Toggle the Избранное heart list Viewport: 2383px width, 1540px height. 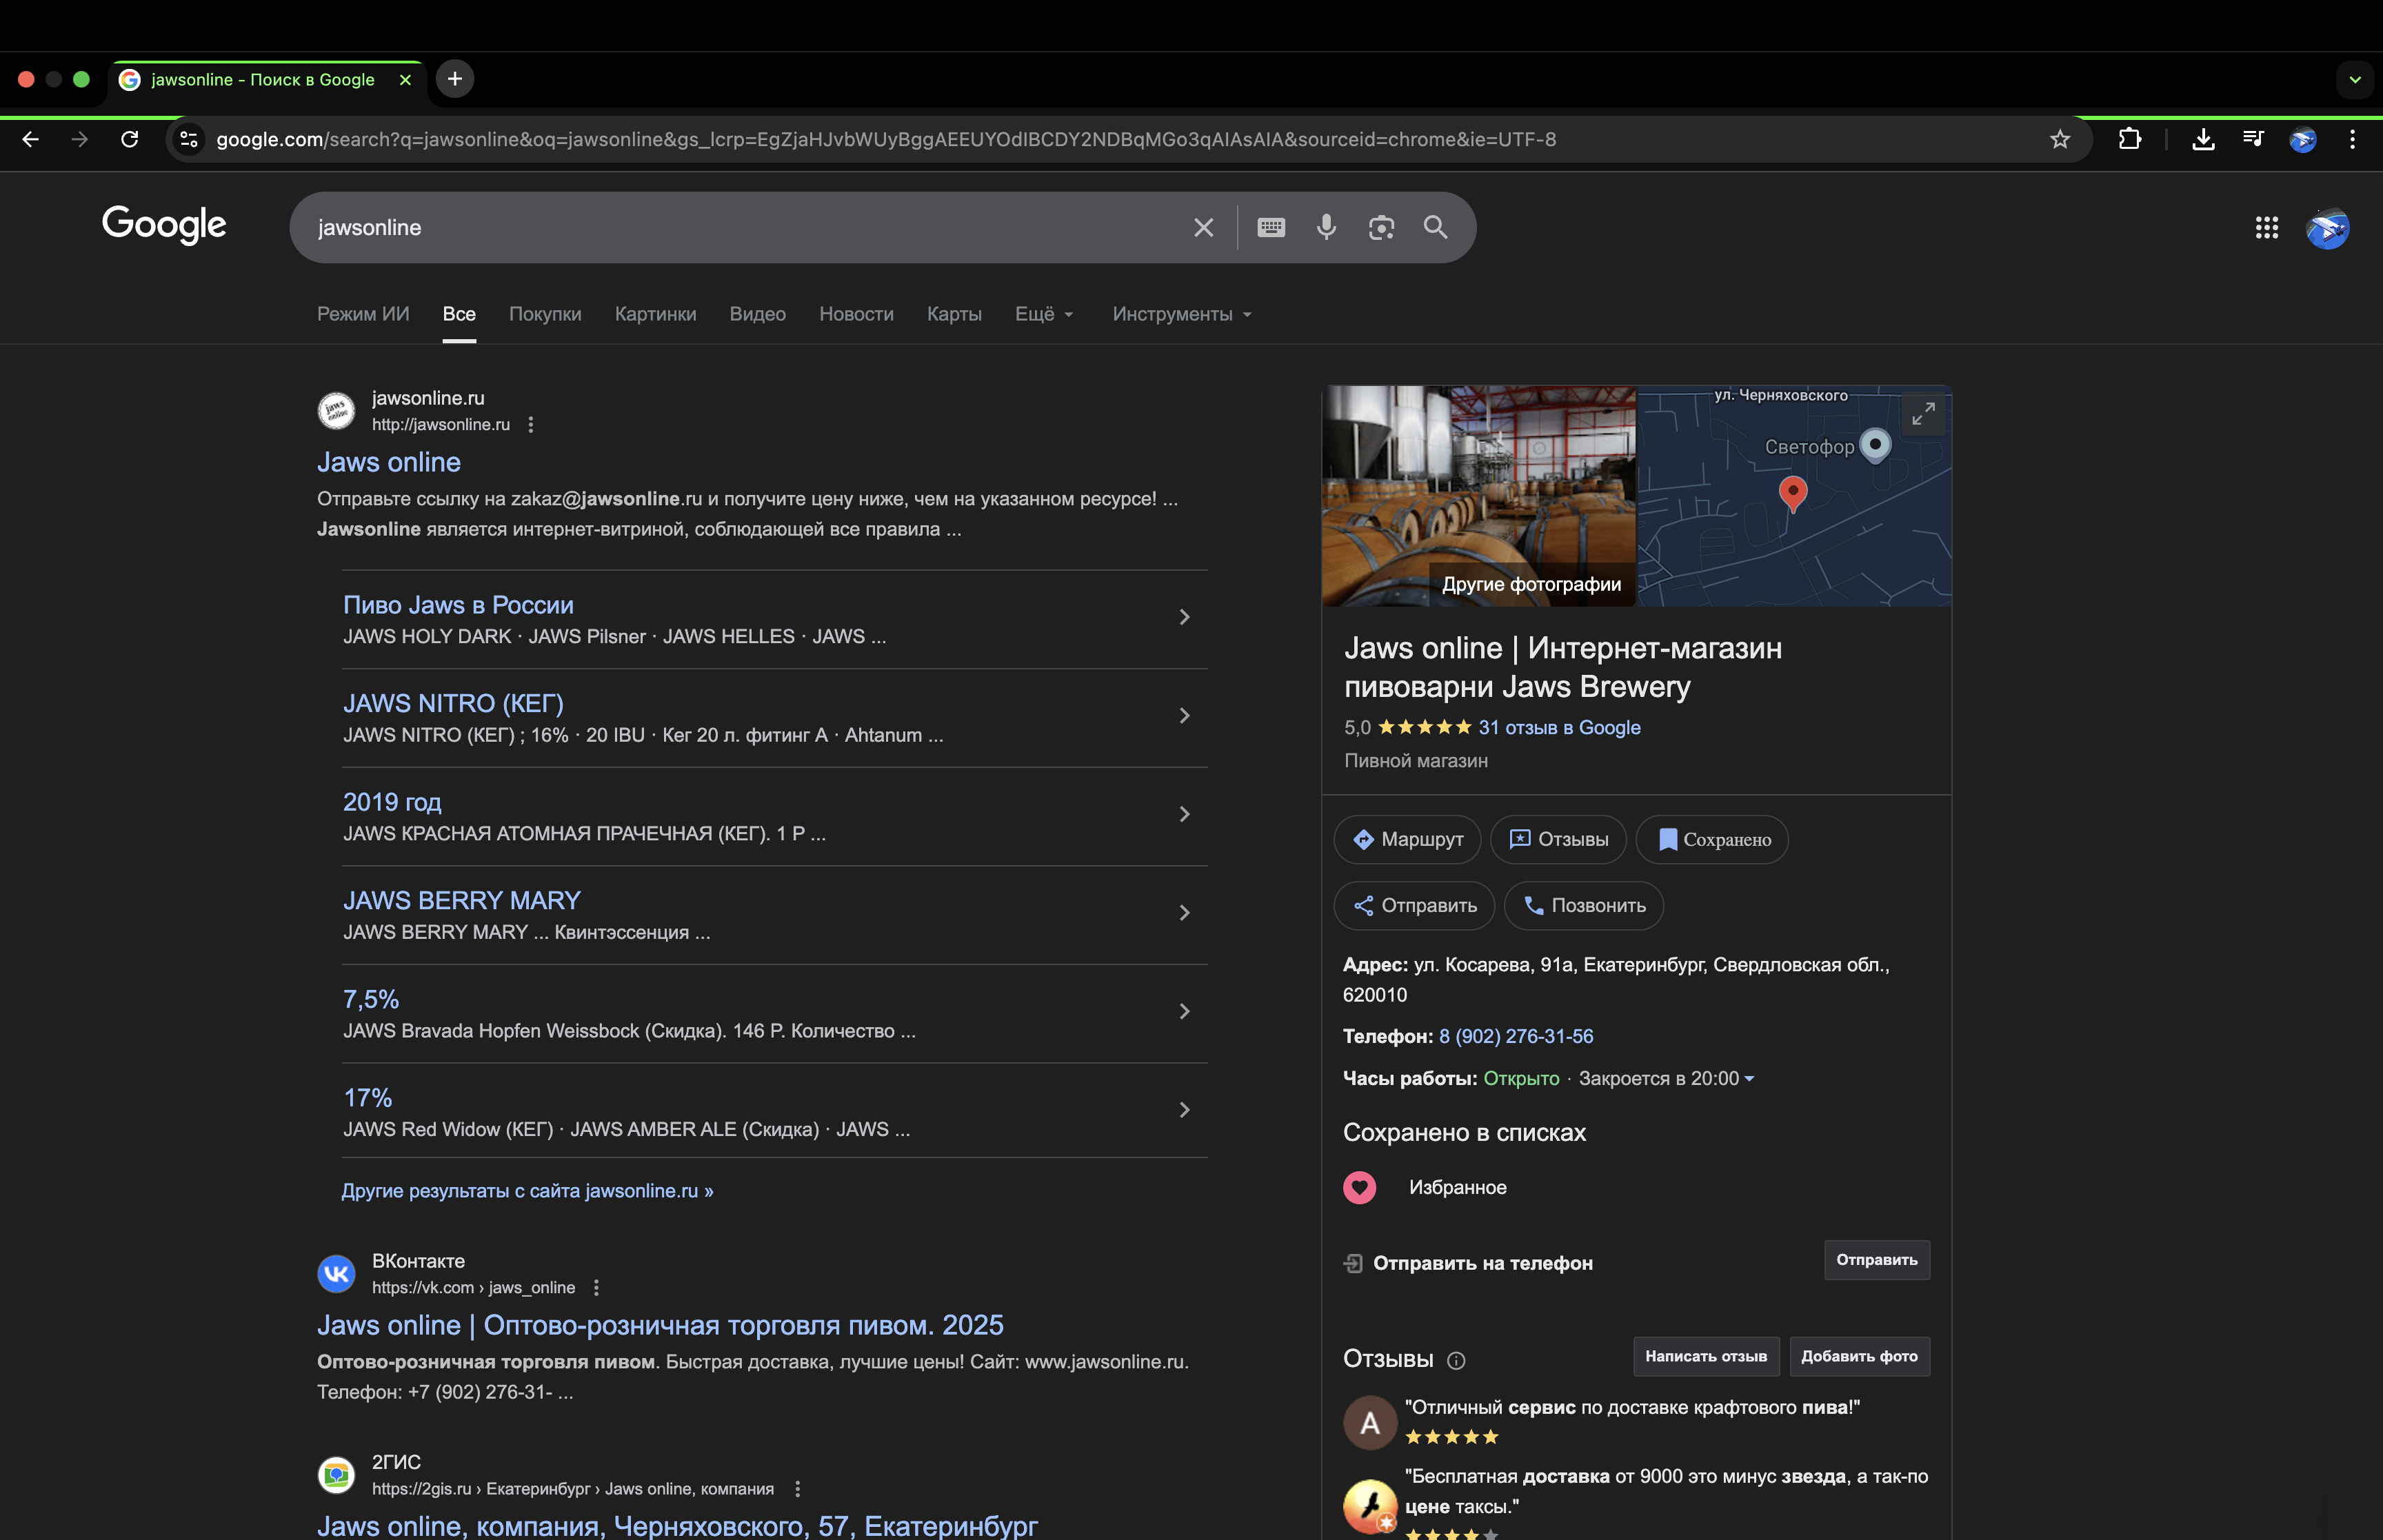pos(1359,1187)
